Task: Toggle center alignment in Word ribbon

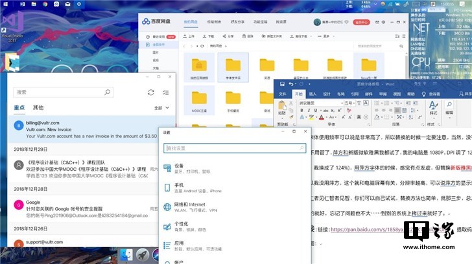Action: coord(384,110)
